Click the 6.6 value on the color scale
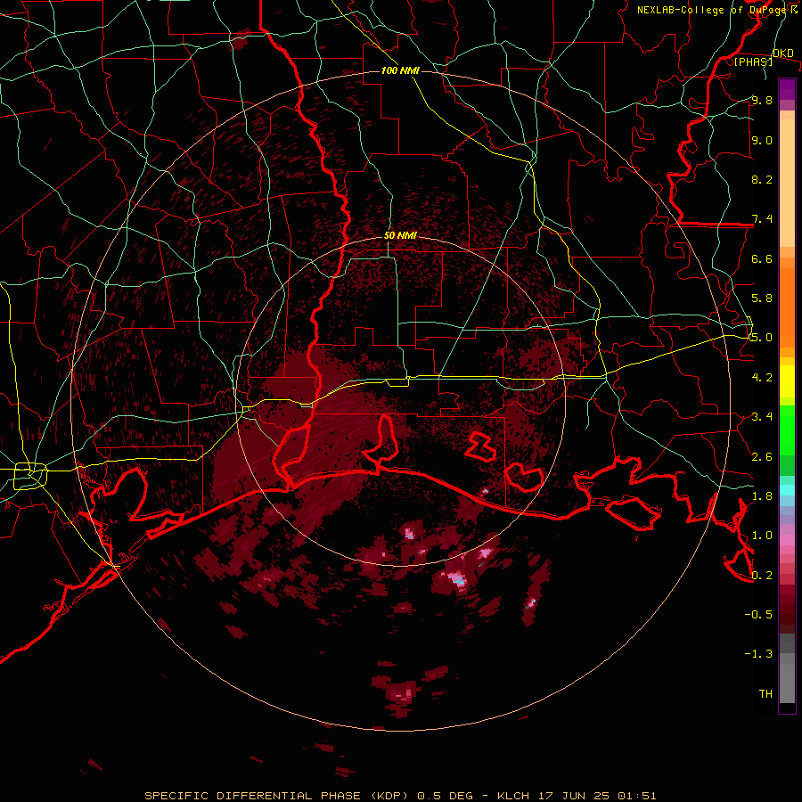802x802 pixels. [762, 258]
